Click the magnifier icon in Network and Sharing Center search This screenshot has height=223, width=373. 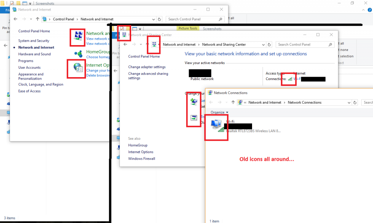pos(330,44)
